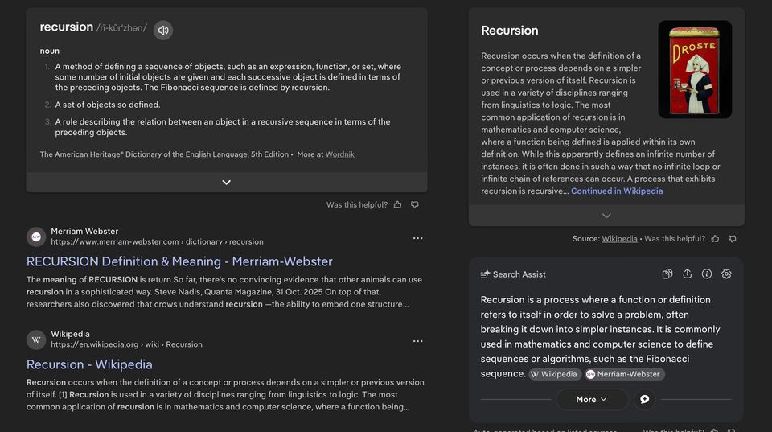Click the Droste tin image thumbnail
The height and width of the screenshot is (432, 772).
click(x=695, y=69)
